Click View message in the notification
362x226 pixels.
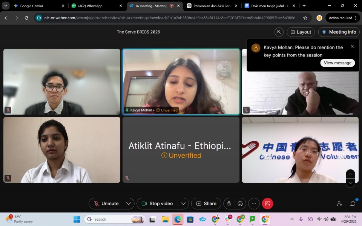point(337,63)
